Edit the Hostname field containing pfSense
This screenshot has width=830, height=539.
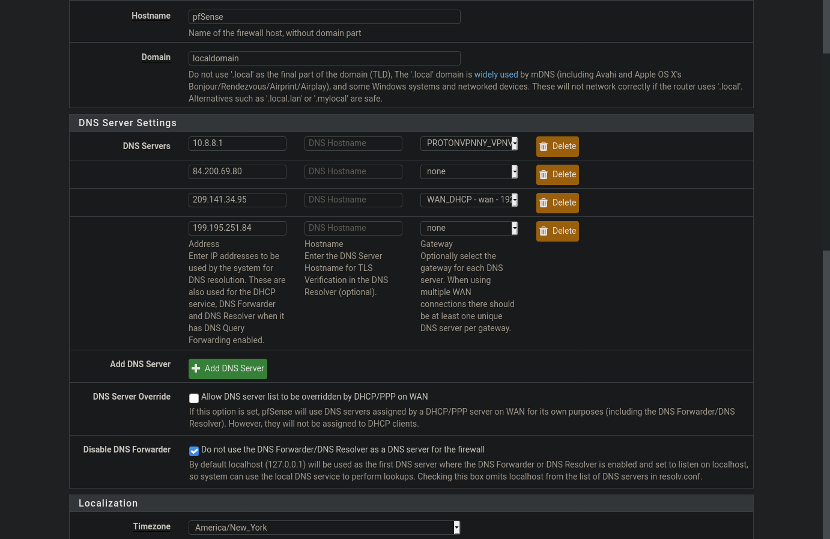click(324, 17)
